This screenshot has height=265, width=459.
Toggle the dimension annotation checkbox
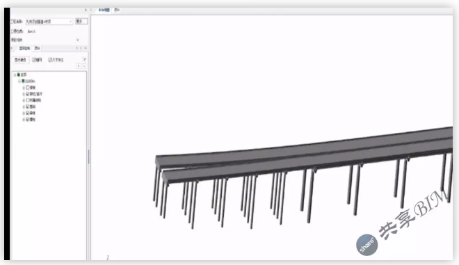tap(50, 60)
